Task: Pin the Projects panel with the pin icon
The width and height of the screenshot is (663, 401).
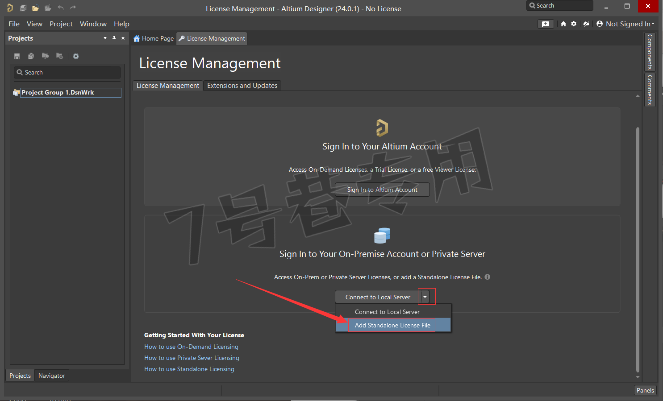Action: click(x=114, y=38)
